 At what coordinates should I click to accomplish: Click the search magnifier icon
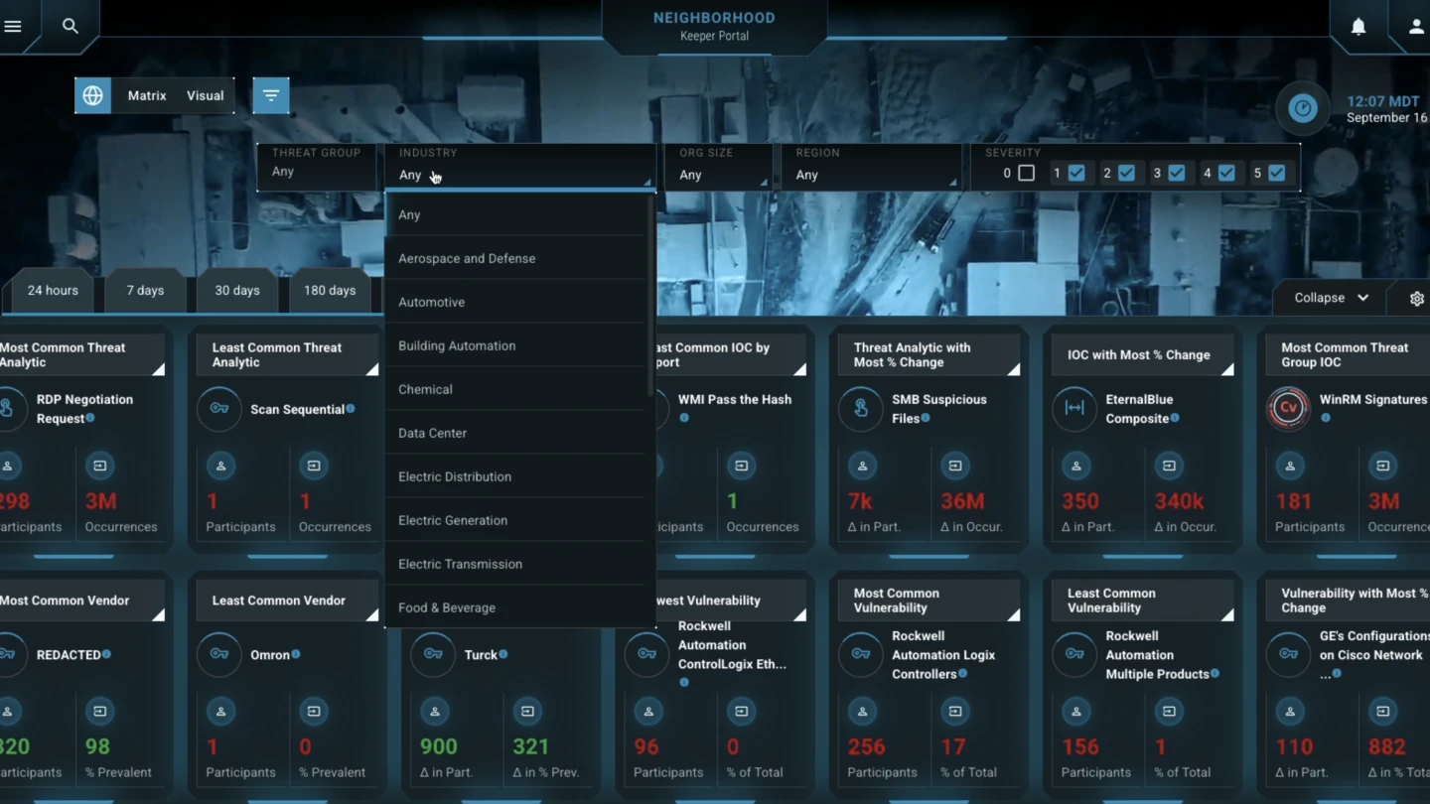pos(70,27)
